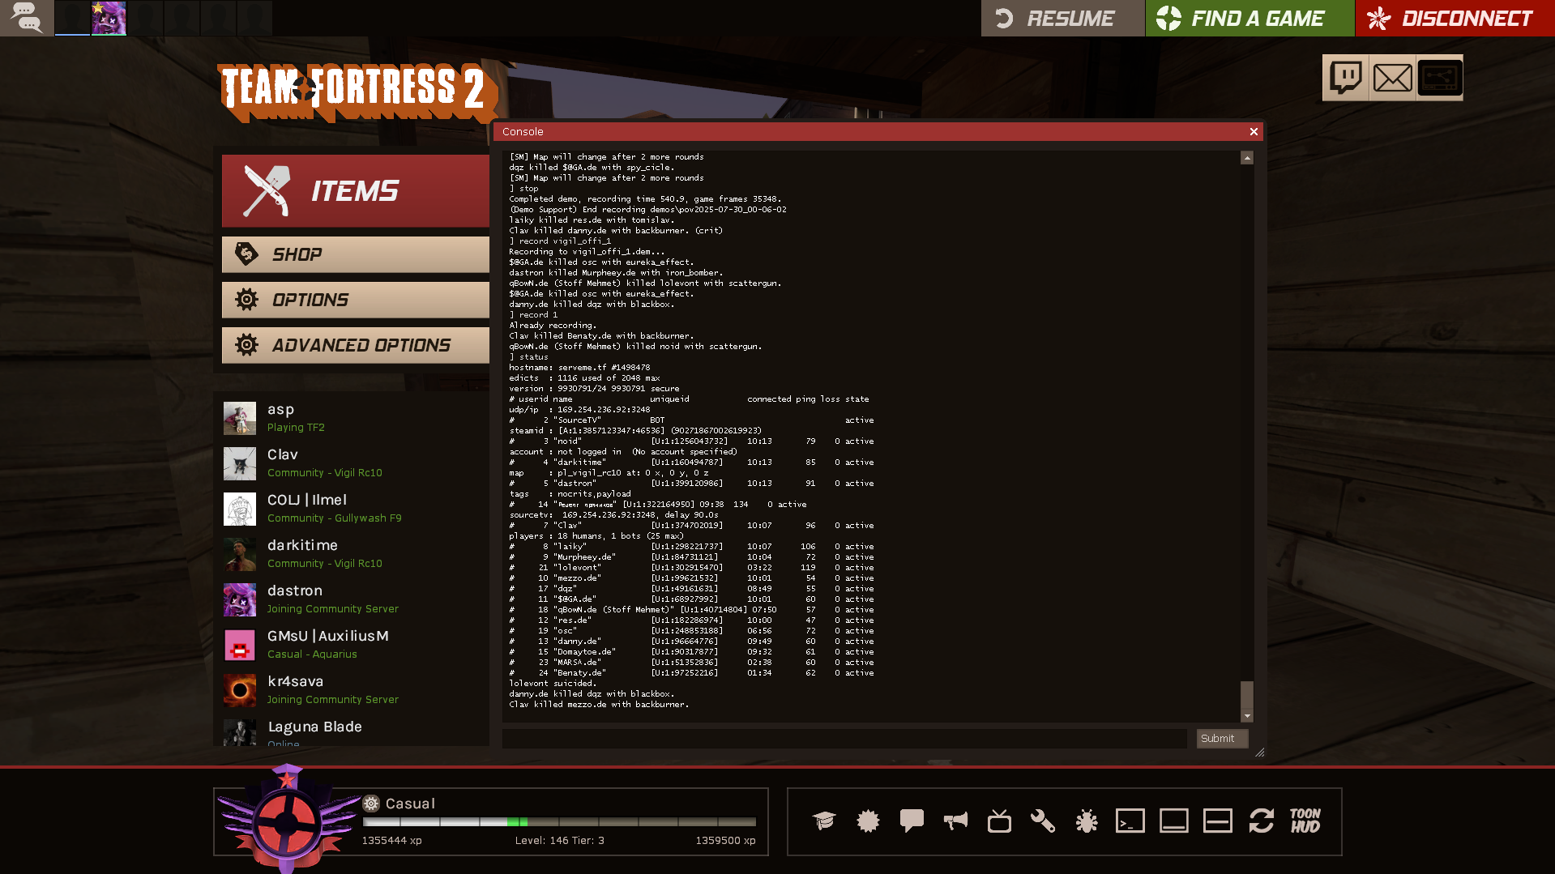Select friend kr4sava in the list
This screenshot has width=1555, height=874.
pos(355,690)
